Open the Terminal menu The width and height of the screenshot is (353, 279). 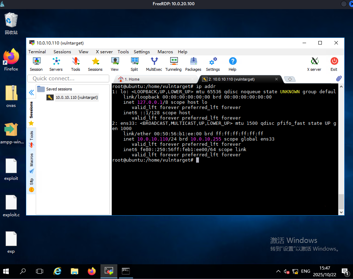tap(37, 52)
